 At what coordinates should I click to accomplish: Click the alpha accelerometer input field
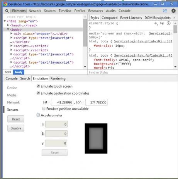coord(56,124)
